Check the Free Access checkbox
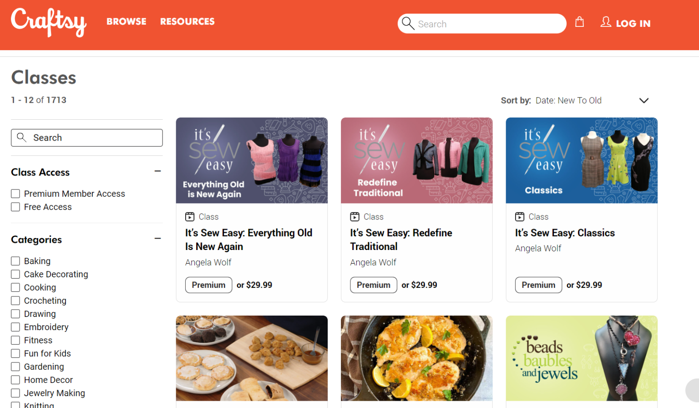 tap(15, 207)
